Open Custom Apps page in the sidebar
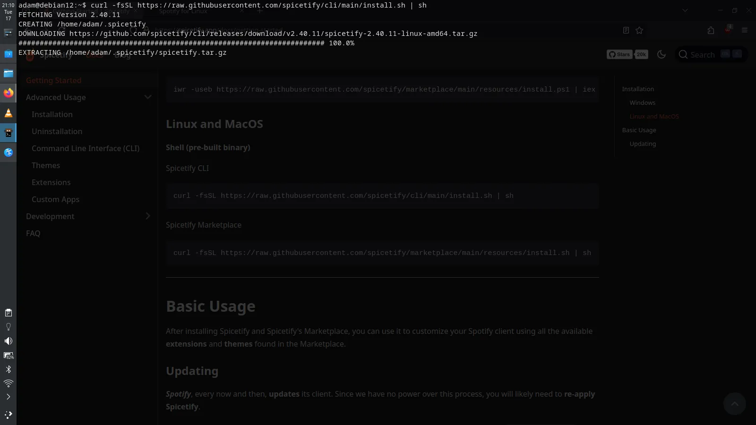Image resolution: width=756 pixels, height=425 pixels. pos(55,199)
